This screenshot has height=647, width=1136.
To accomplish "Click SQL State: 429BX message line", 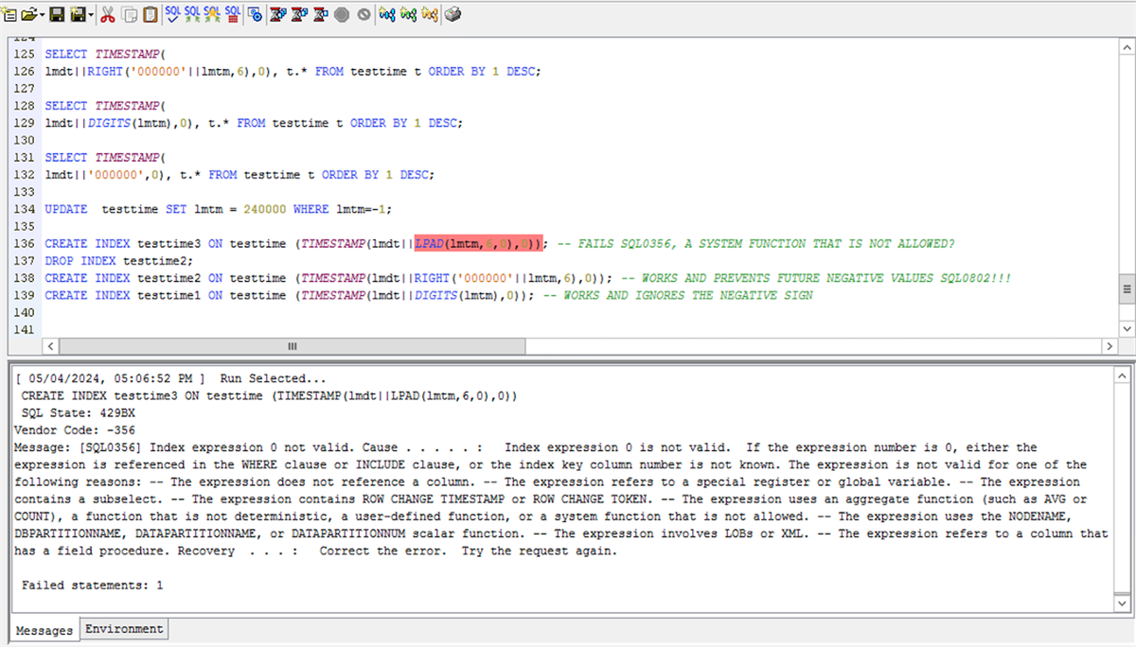I will pos(79,413).
